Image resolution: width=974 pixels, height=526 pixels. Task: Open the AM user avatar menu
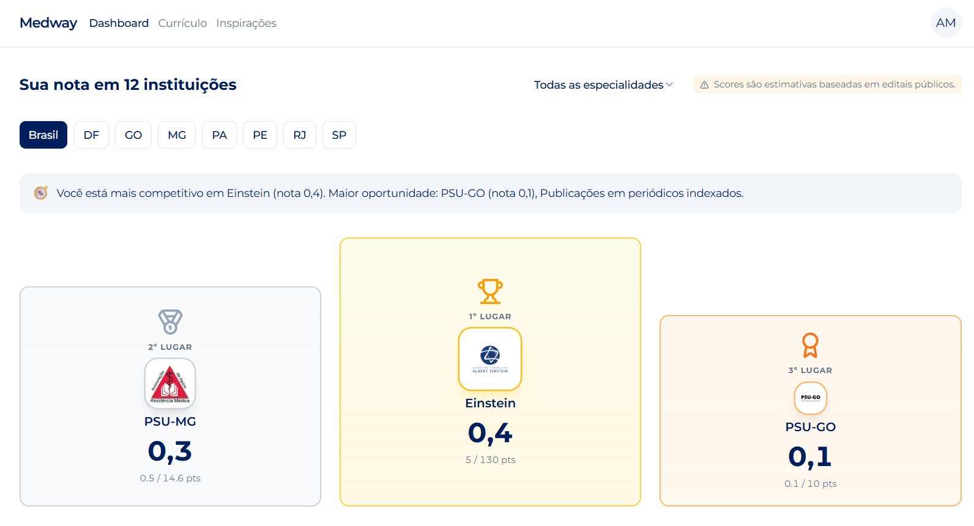coord(946,23)
